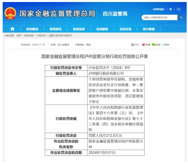Click cell 2024年10月31日
This screenshot has width=188, height=167.
116,153
